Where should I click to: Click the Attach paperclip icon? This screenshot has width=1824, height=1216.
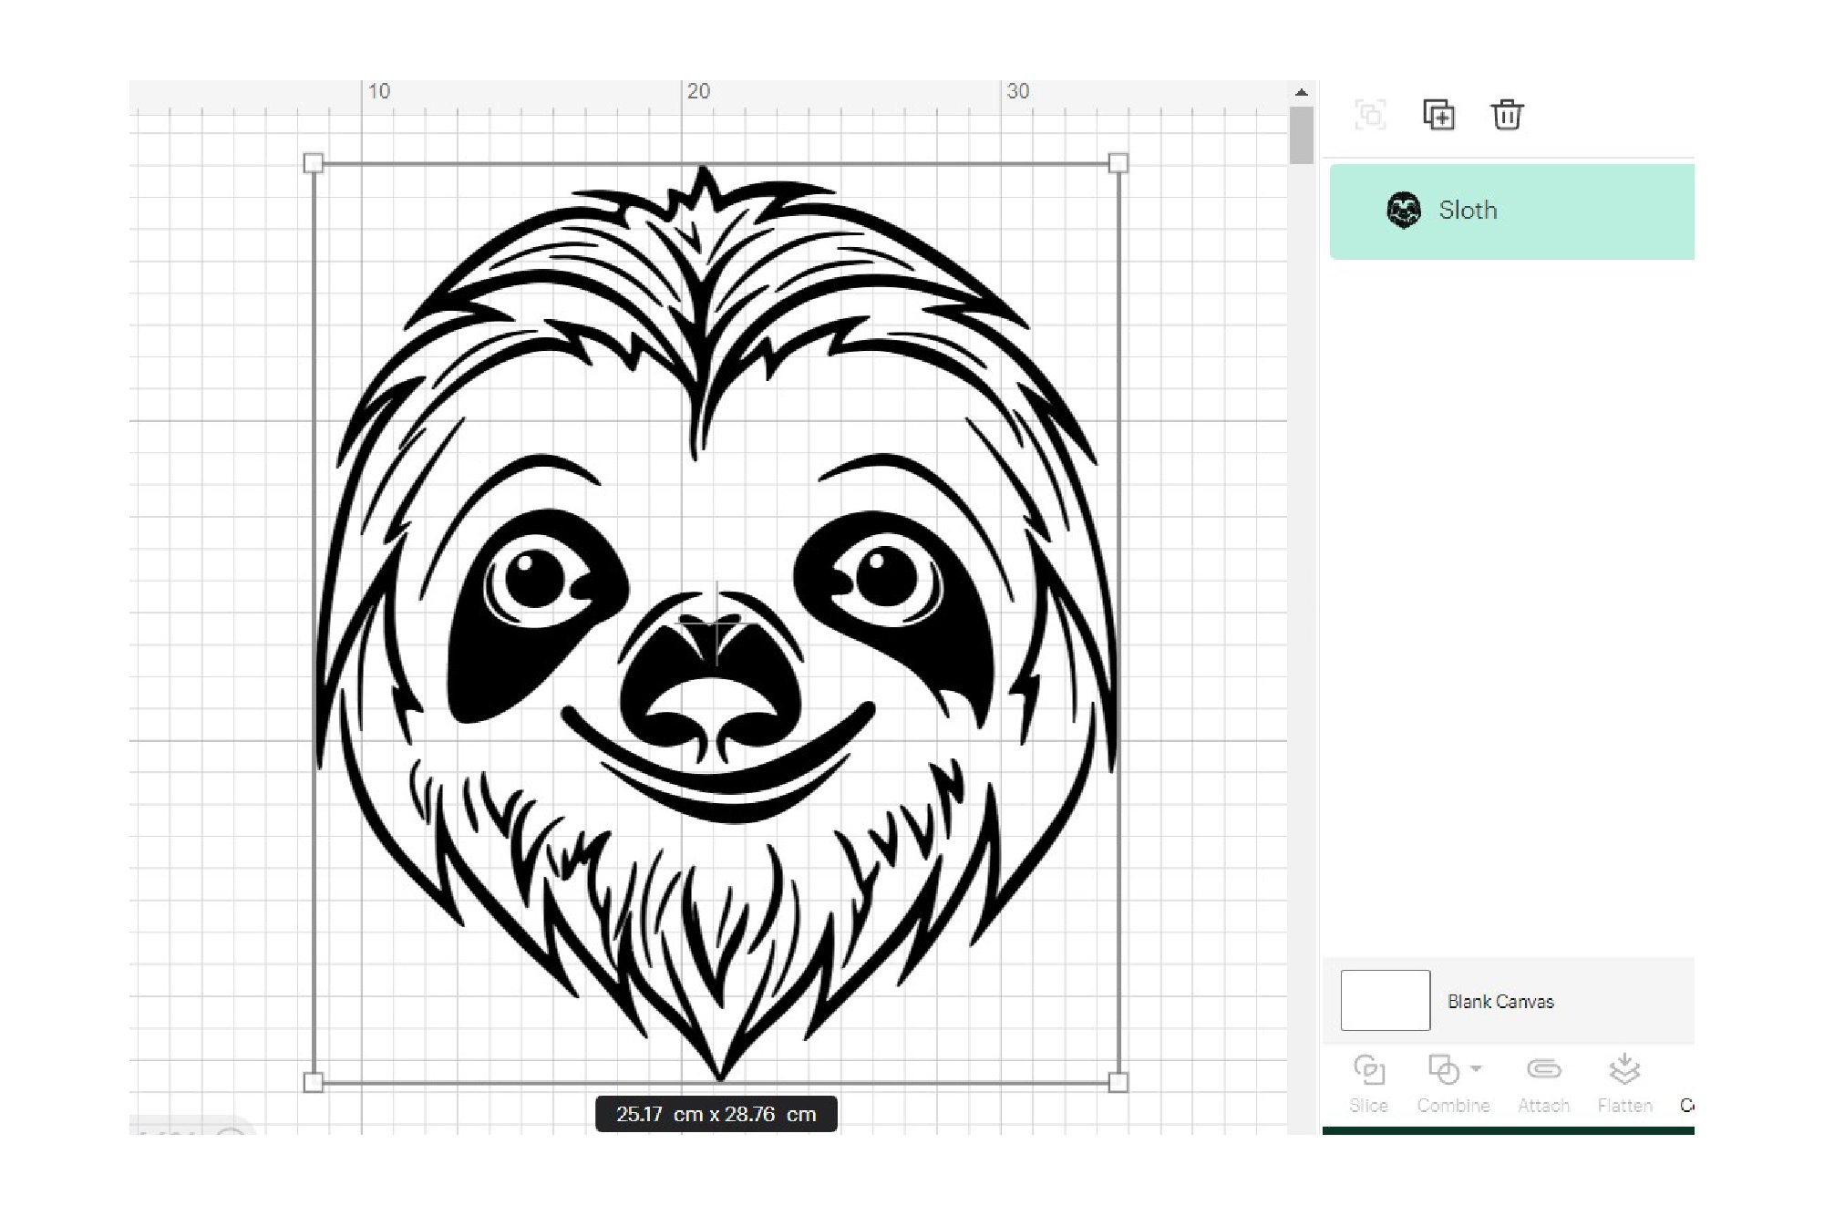(x=1543, y=1070)
